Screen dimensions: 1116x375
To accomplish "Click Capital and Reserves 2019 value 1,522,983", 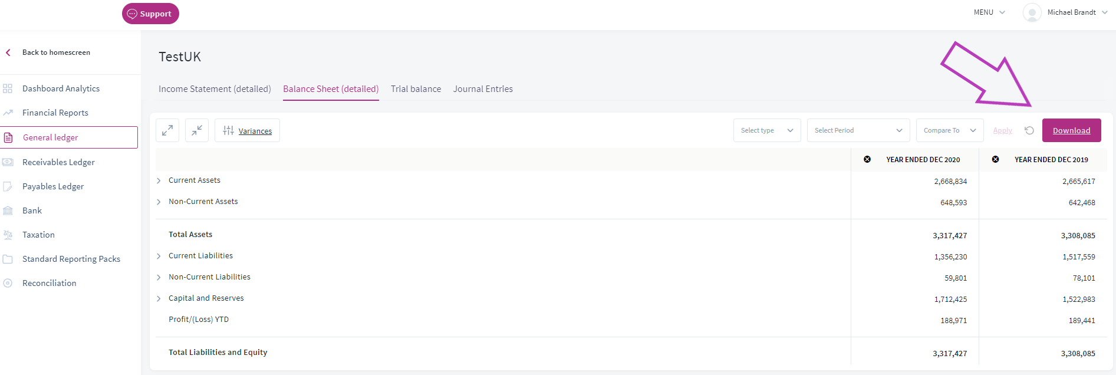I will (x=1079, y=300).
